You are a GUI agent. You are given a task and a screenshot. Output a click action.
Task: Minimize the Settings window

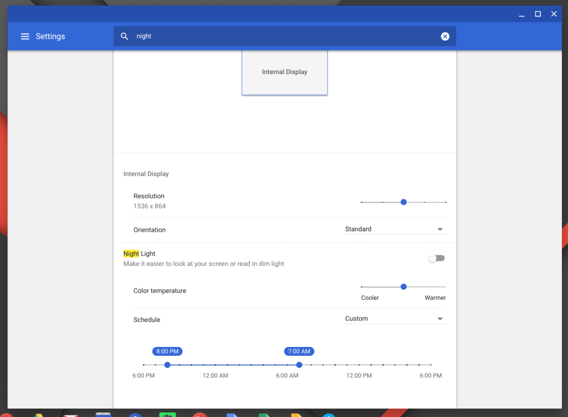click(x=522, y=14)
